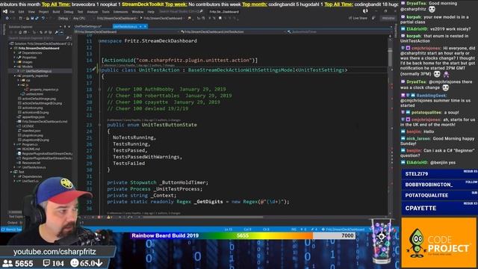
Task: Open the Tools menu
Action: click(x=105, y=12)
